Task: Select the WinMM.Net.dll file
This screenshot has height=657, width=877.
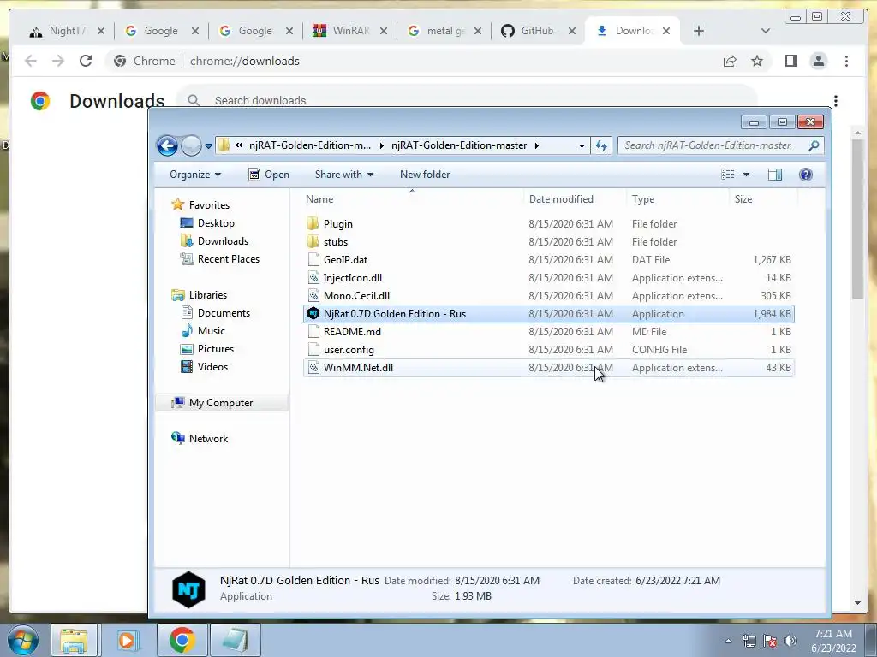Action: (x=548, y=368)
